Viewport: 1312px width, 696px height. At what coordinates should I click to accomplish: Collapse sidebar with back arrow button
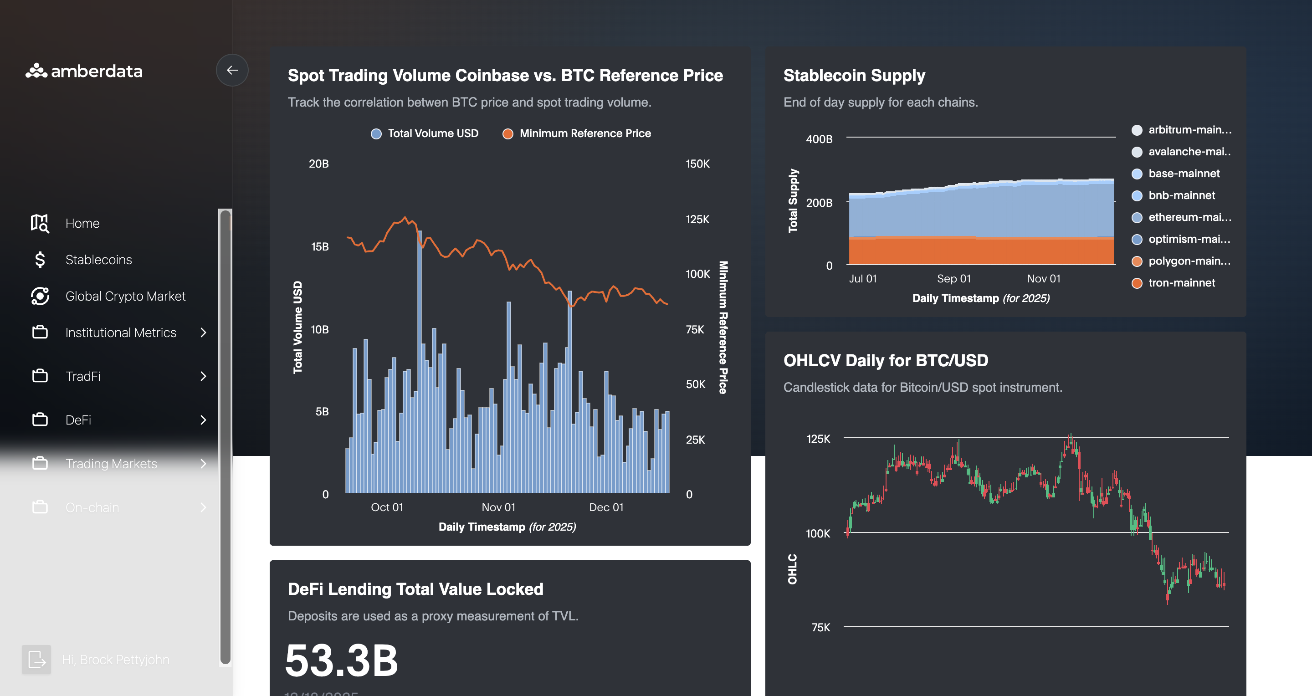[x=232, y=70]
